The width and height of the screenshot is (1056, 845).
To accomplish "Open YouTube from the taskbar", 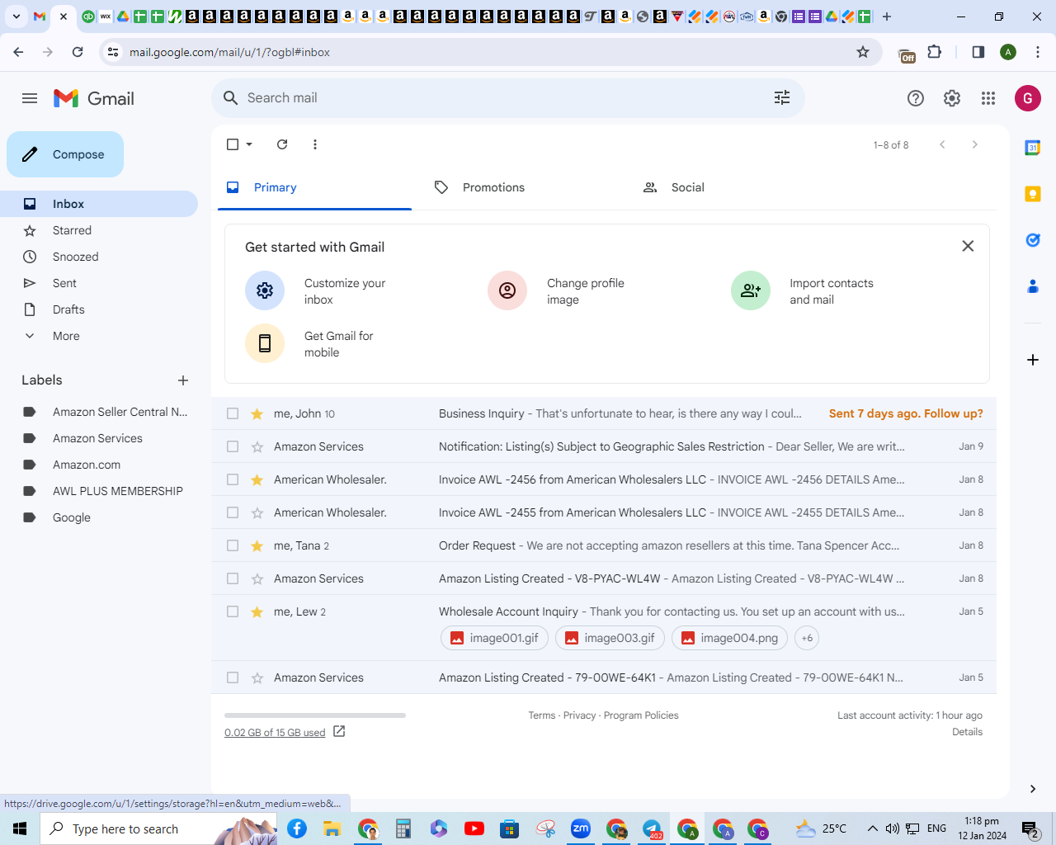I will pos(474,828).
